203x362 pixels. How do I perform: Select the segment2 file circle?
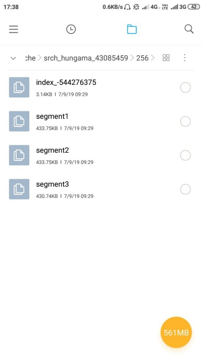point(185,155)
